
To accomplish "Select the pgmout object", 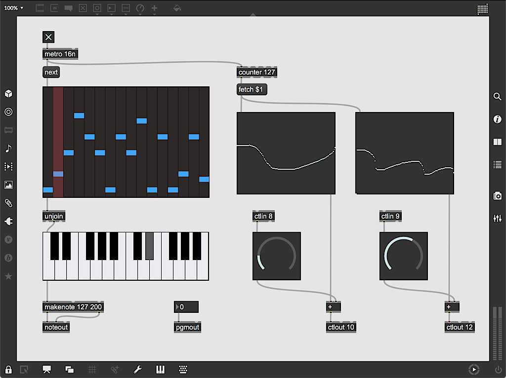I will click(x=187, y=327).
